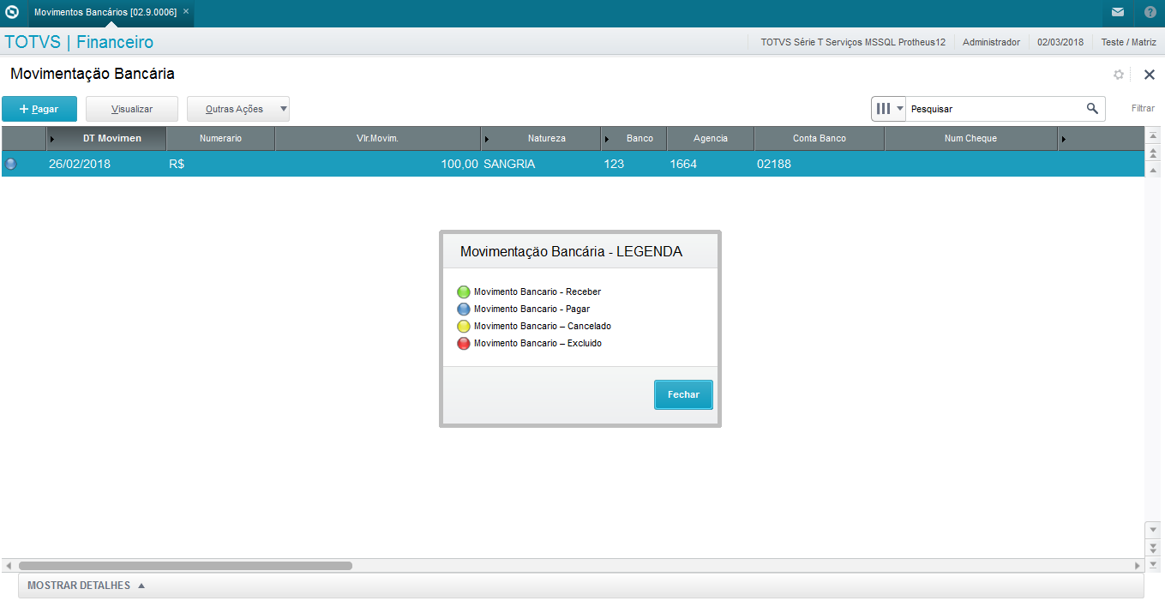Click TOTVS Série T Serviços MSSQL Protheus12 label
The height and width of the screenshot is (601, 1165).
tap(853, 42)
